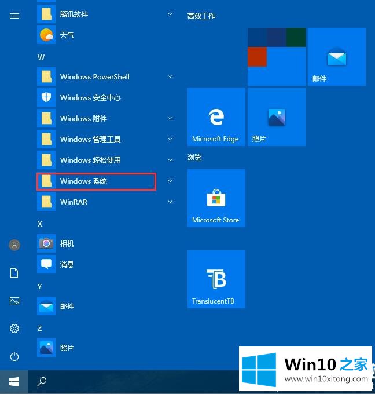The height and width of the screenshot is (394, 375).
Task: Click the Y letter header
Action: click(x=39, y=286)
